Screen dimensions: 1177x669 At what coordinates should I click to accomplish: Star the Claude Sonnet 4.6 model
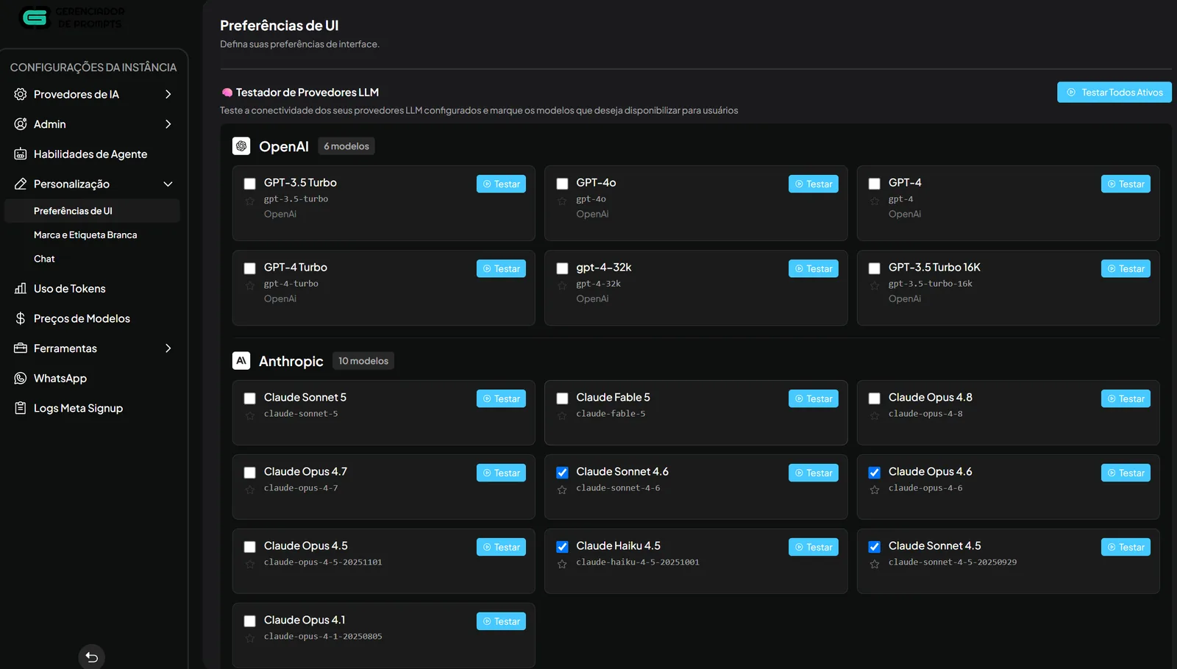click(x=562, y=490)
